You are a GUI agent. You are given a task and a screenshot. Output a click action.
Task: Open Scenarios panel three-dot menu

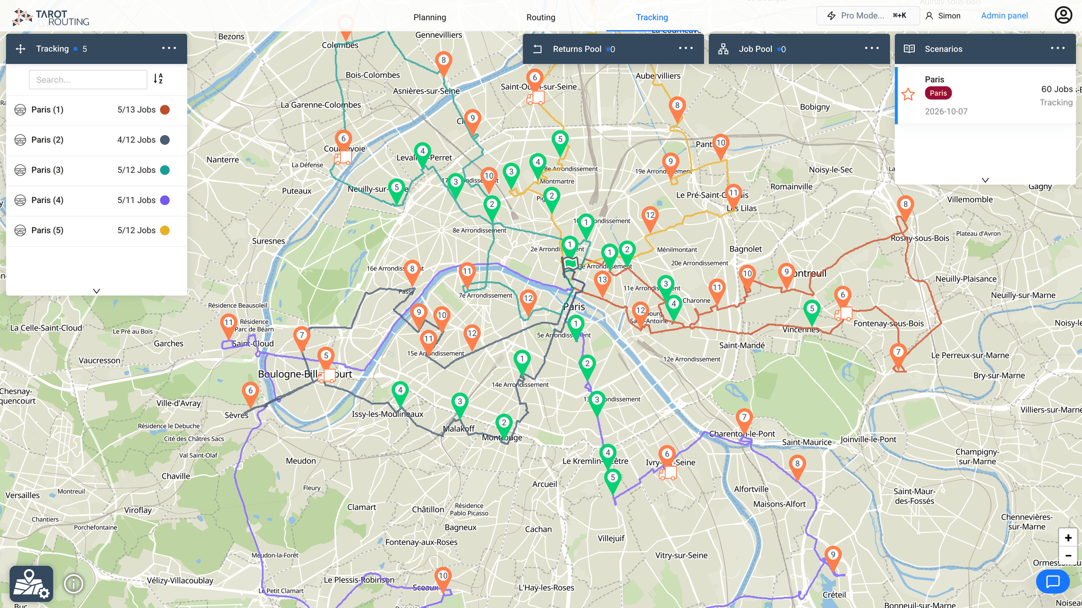1058,48
